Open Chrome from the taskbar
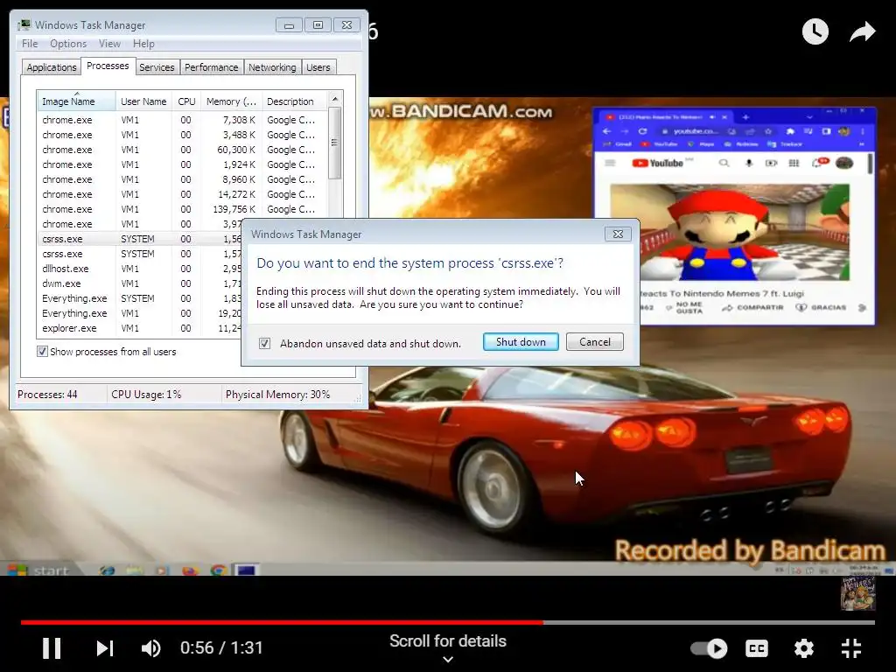Screen dimensions: 896x672 [x=218, y=570]
